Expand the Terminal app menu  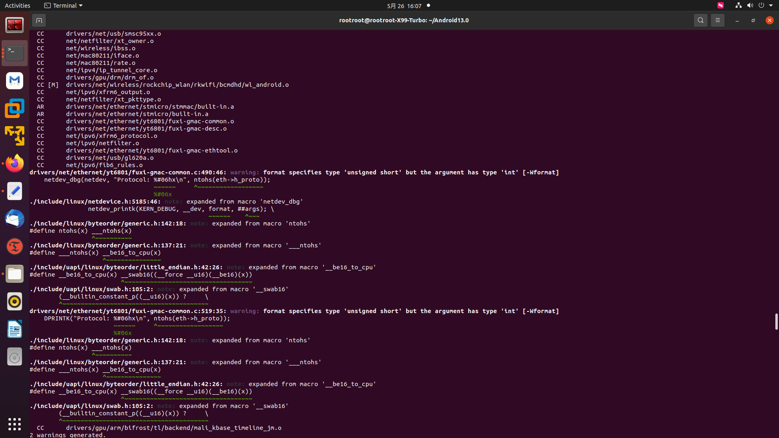tap(63, 6)
